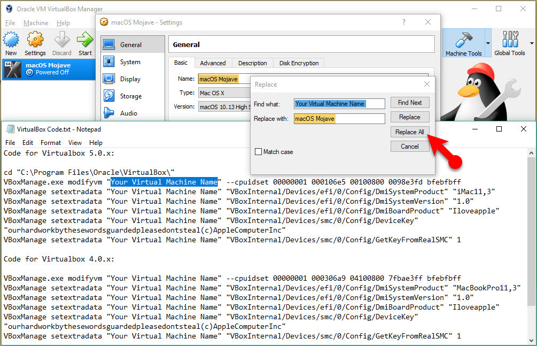Click Settings dialog gear title icon
This screenshot has height=346, width=537.
coord(104,22)
